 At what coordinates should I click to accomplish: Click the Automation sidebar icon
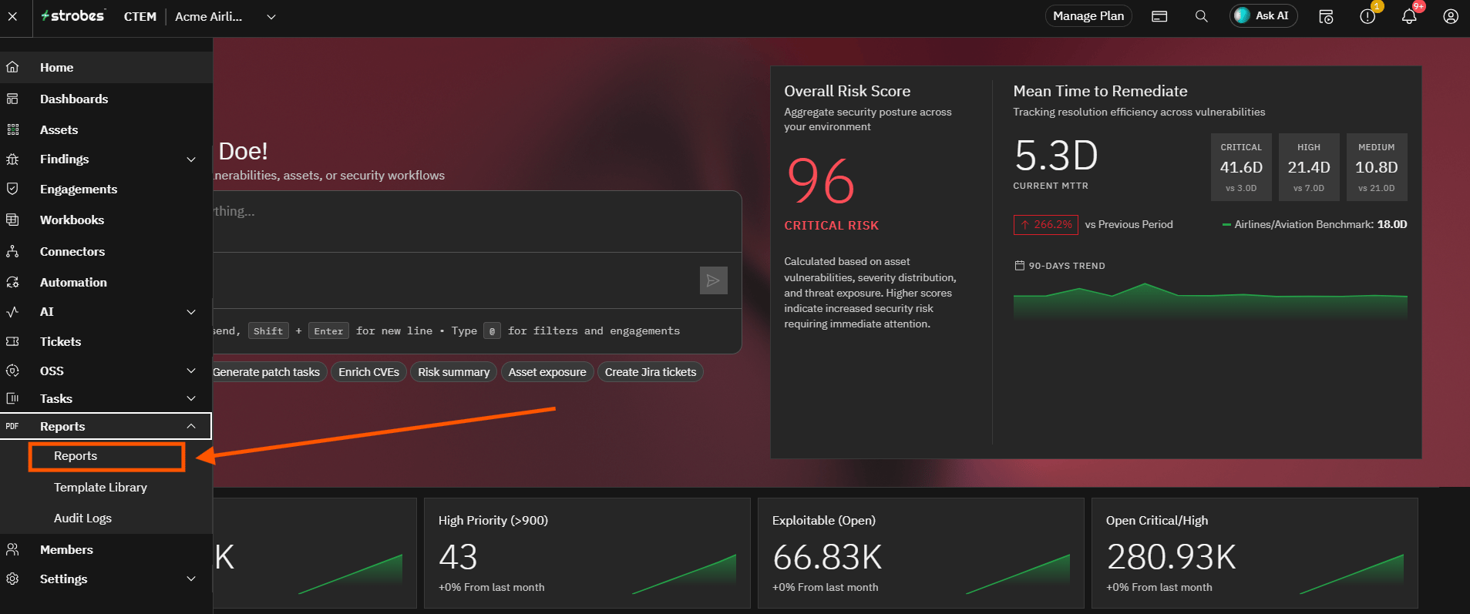(x=12, y=282)
